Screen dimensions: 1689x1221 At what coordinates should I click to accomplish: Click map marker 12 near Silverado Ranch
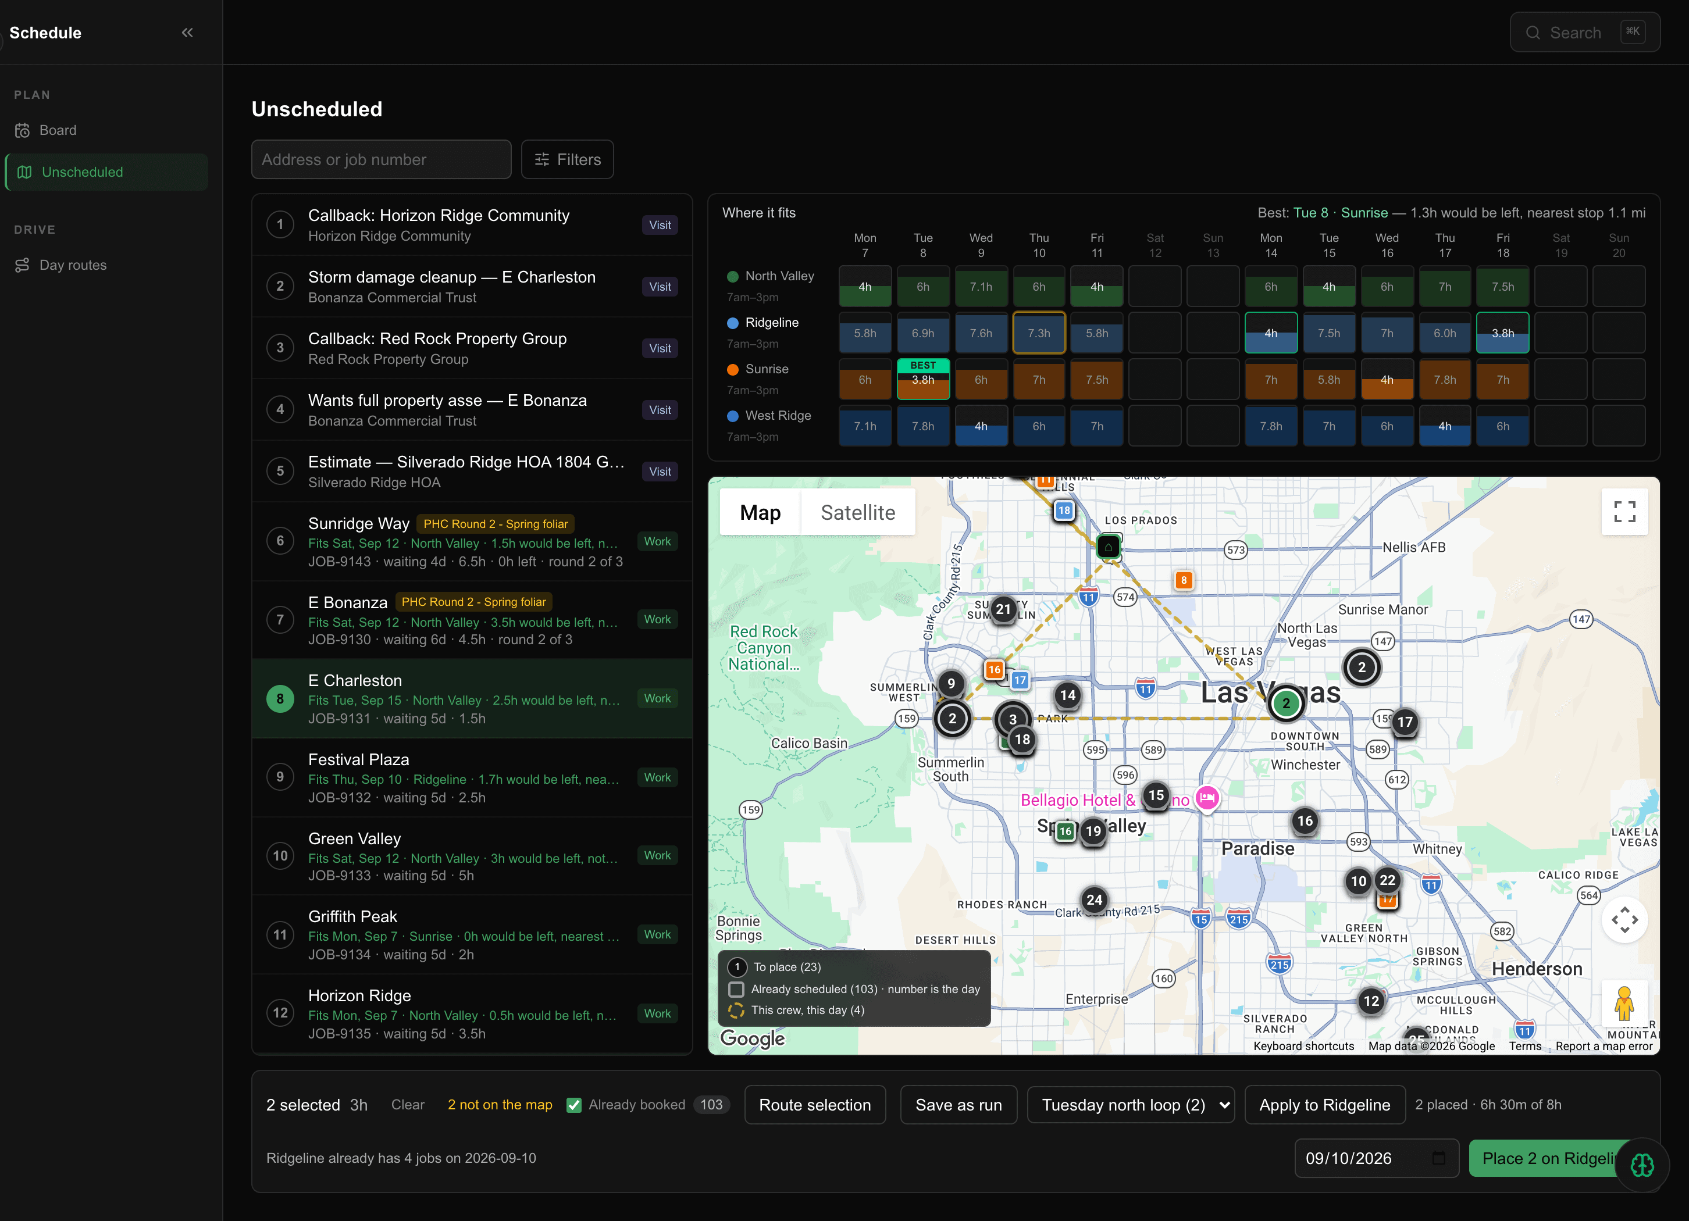pyautogui.click(x=1371, y=1001)
